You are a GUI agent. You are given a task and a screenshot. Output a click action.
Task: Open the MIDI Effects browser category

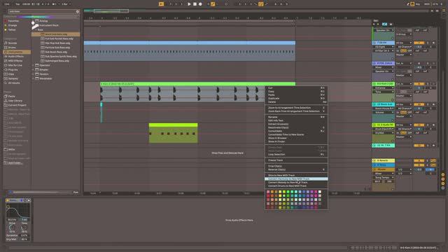(15, 61)
